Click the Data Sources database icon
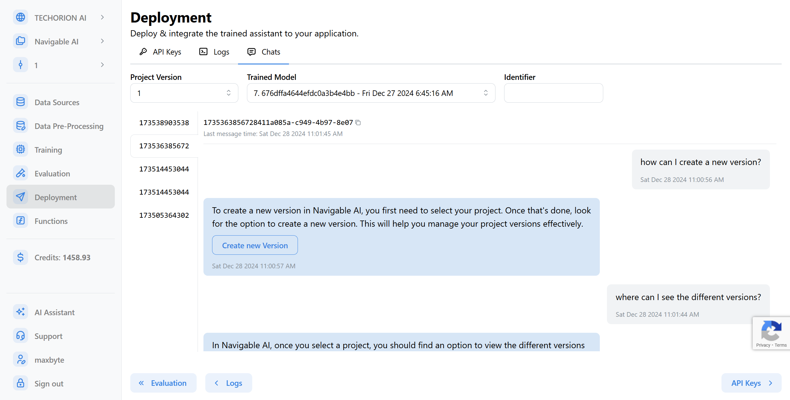Image resolution: width=790 pixels, height=400 pixels. [x=20, y=102]
